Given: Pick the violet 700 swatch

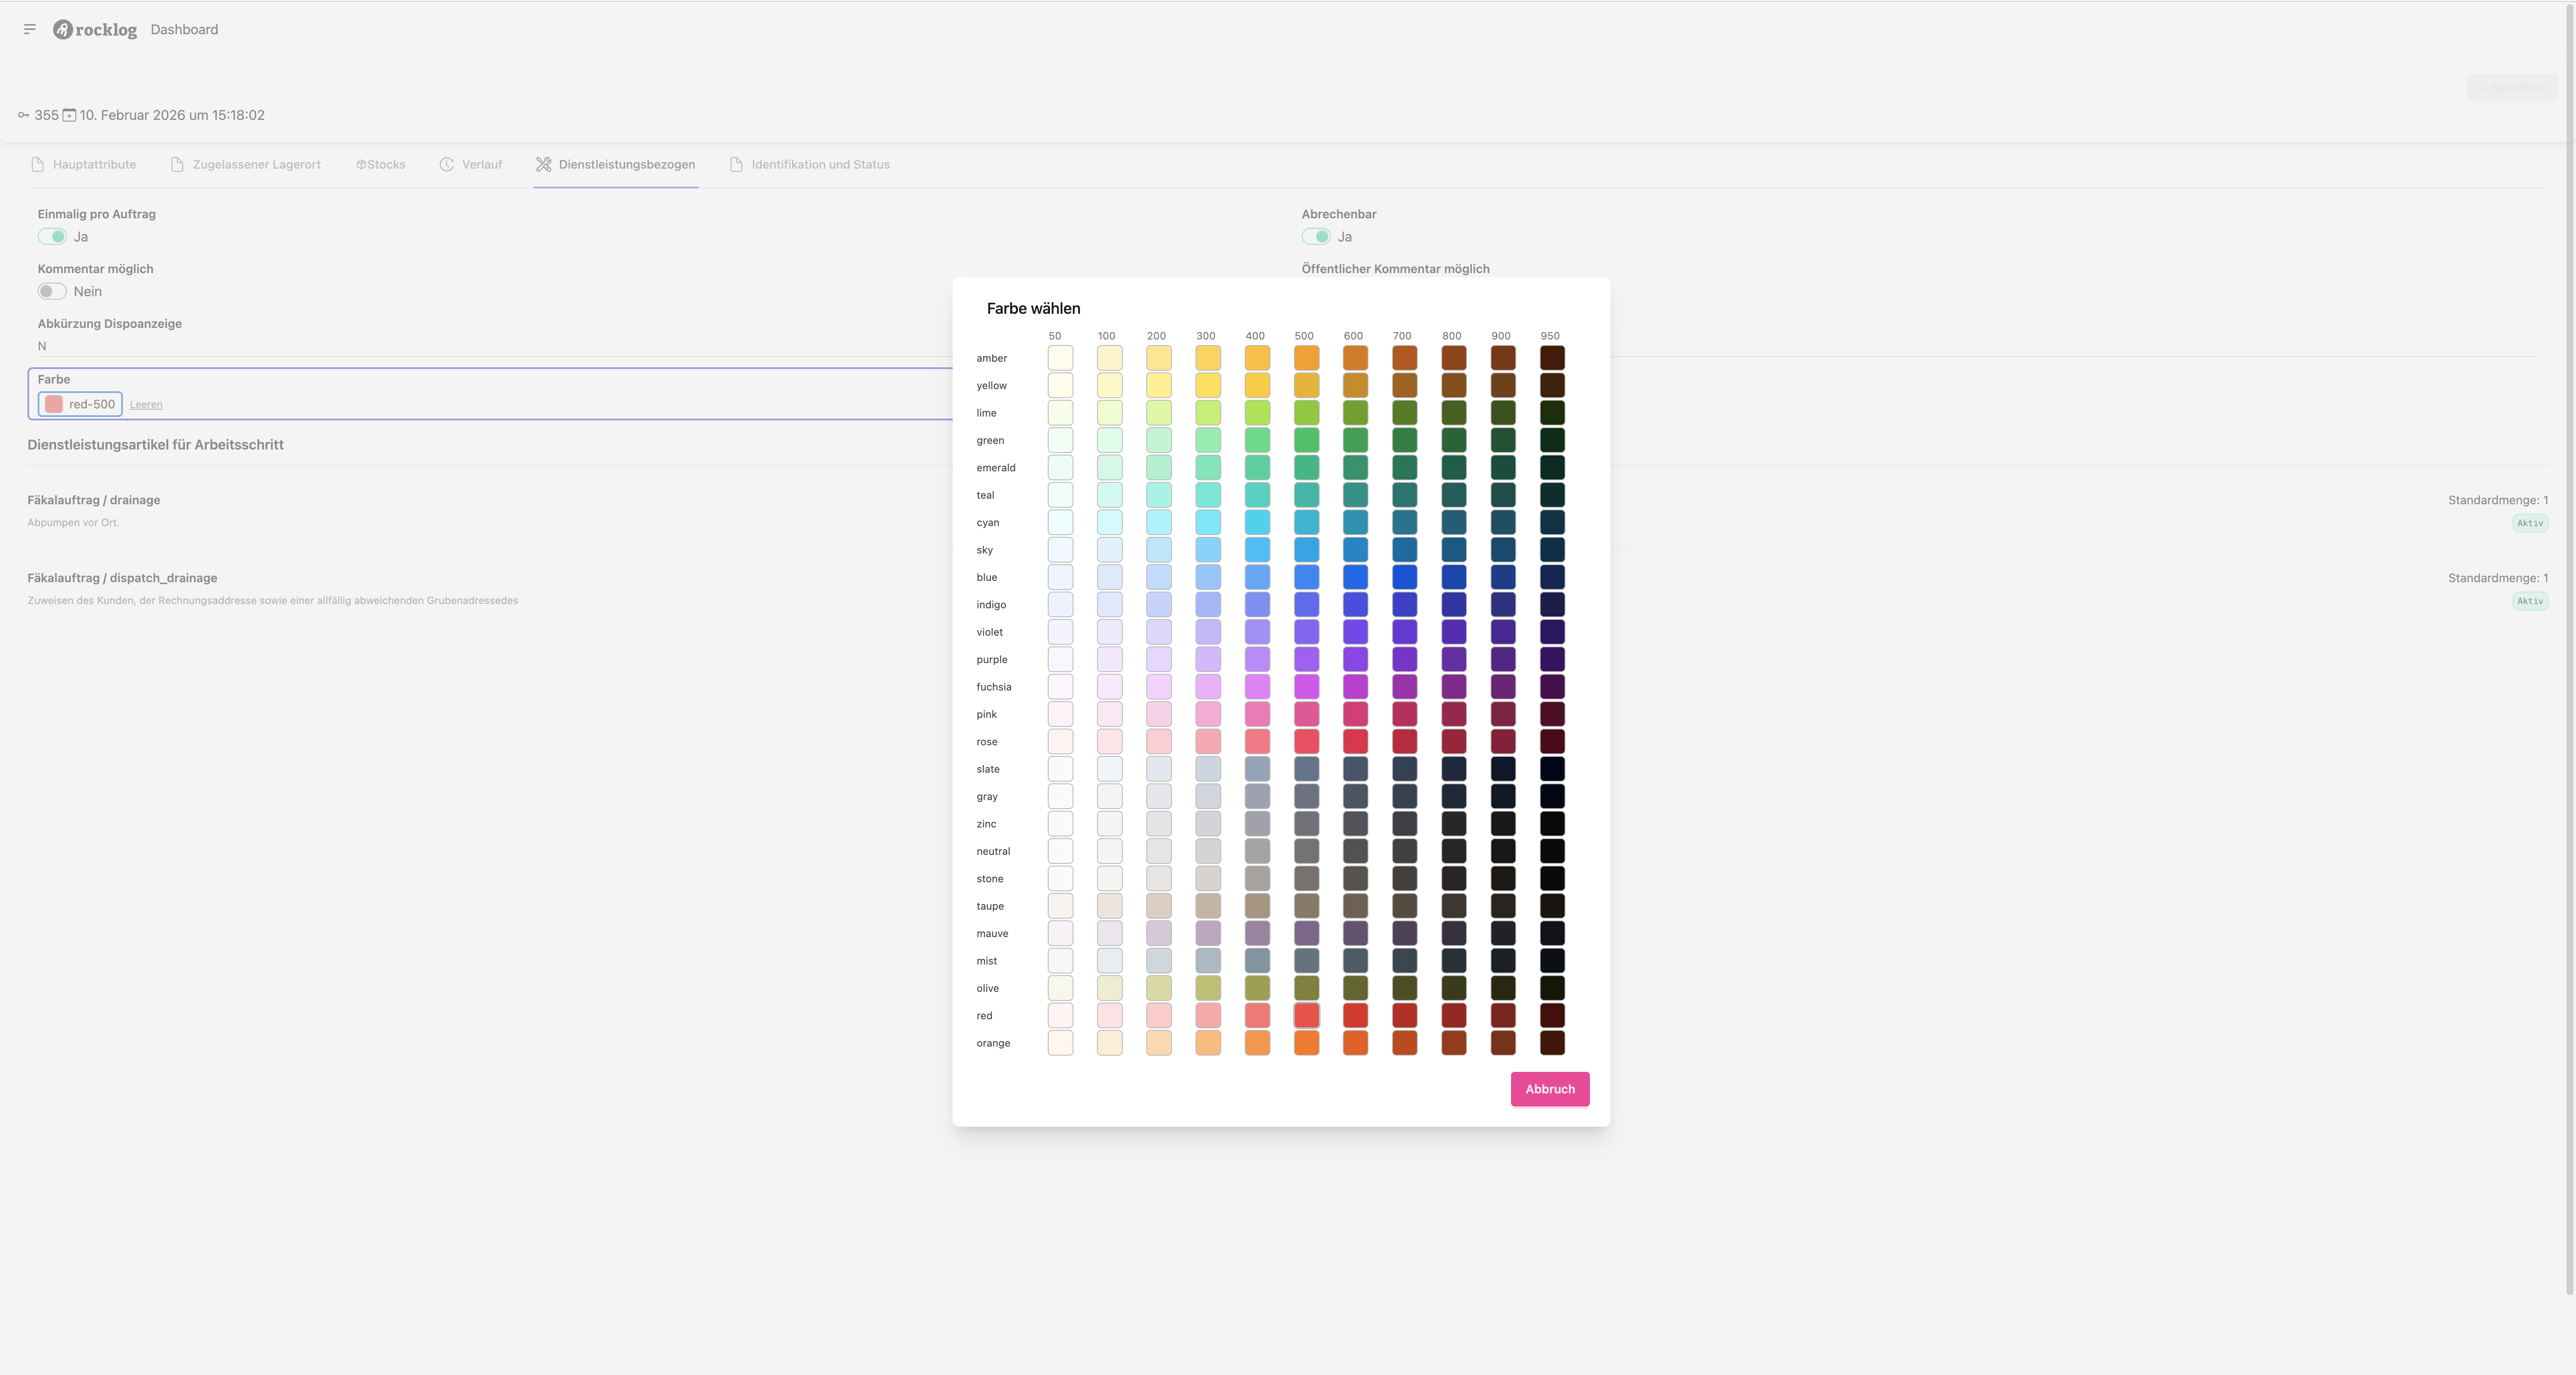Looking at the screenshot, I should (1404, 632).
